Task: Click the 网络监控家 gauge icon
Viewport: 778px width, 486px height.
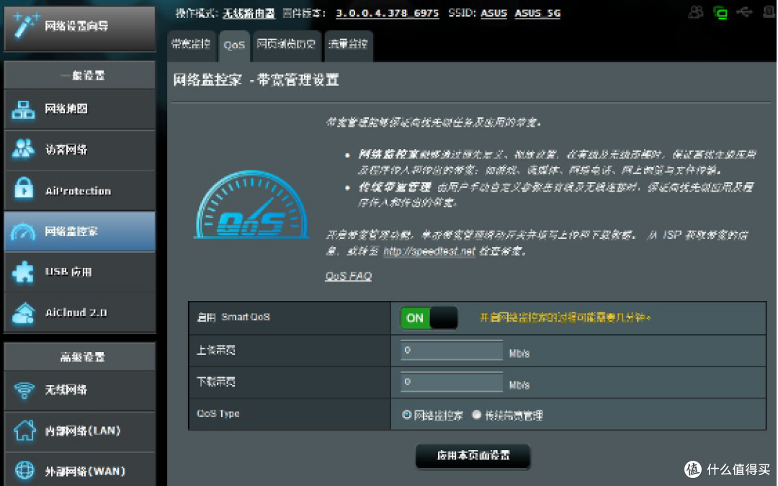Action: [x=23, y=232]
